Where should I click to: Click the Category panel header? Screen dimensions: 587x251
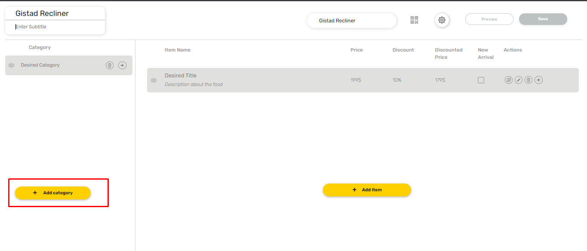(x=40, y=47)
